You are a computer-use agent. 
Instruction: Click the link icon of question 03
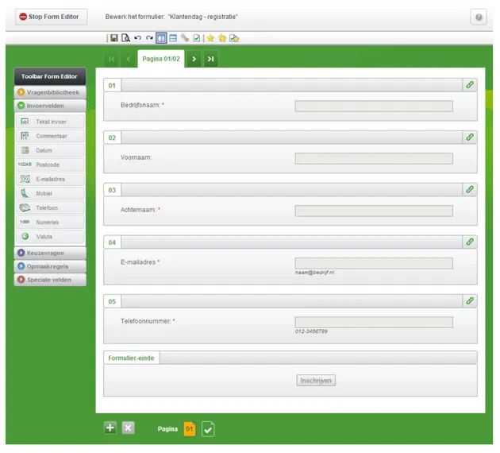click(x=470, y=190)
